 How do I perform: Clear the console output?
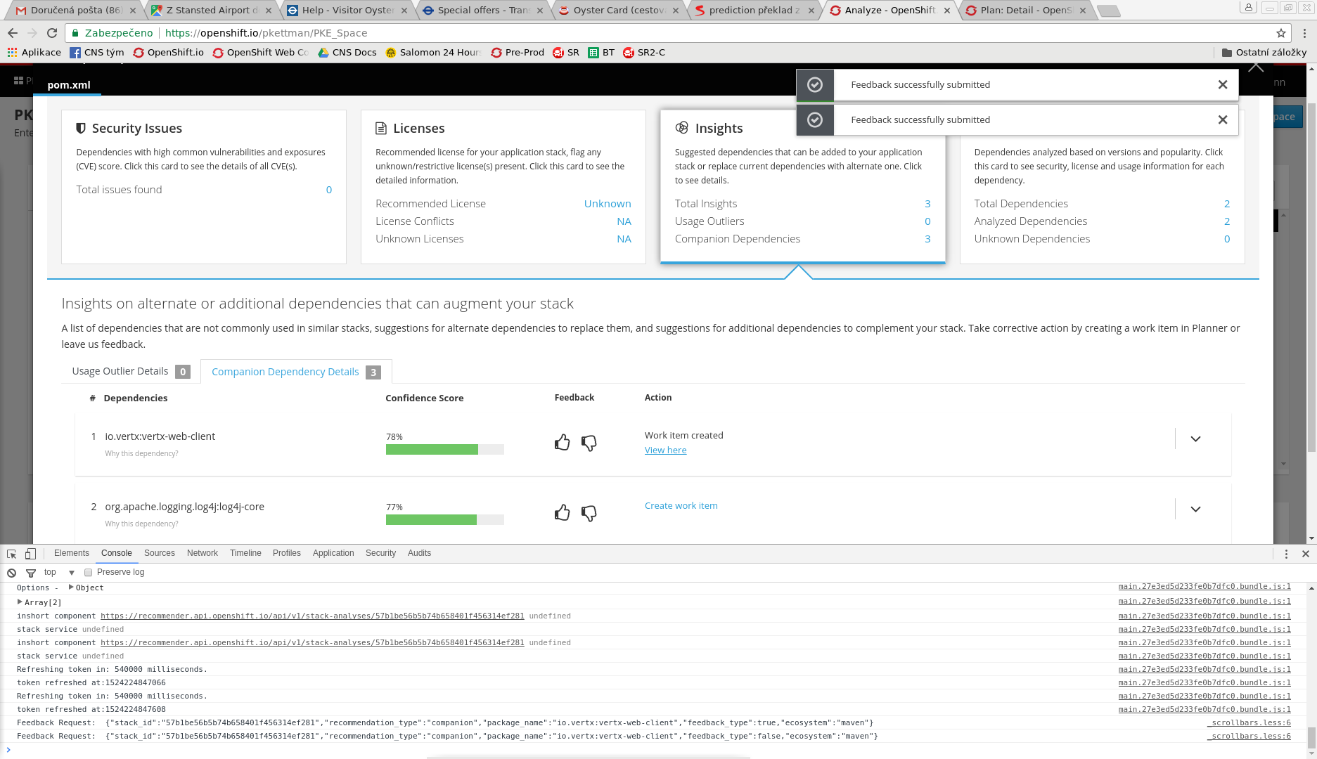pos(11,573)
